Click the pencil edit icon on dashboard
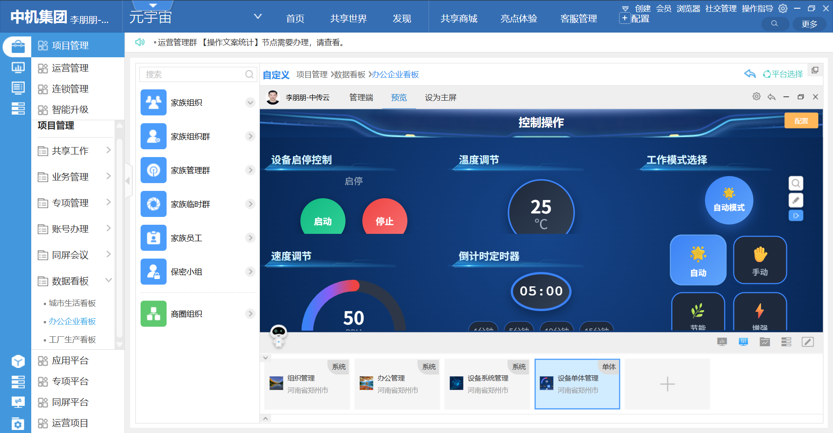 (x=795, y=200)
